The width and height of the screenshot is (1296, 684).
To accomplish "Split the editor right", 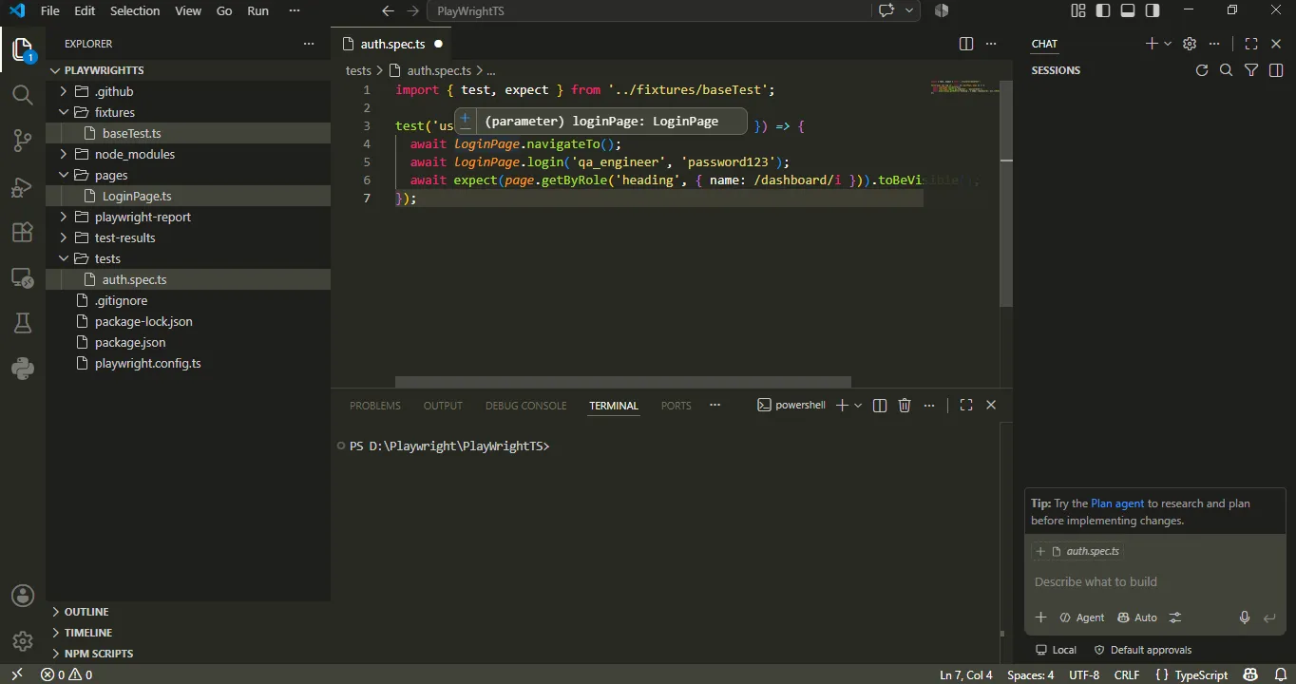I will pyautogui.click(x=966, y=44).
